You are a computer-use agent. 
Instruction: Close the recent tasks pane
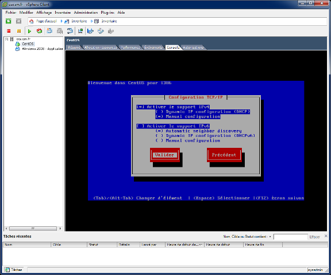(326, 236)
